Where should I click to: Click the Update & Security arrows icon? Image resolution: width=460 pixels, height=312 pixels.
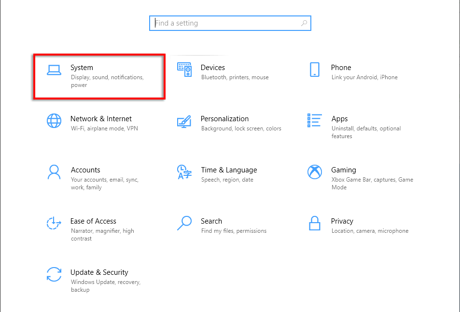point(54,274)
